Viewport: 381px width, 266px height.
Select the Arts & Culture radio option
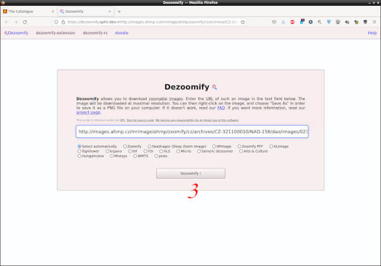click(x=241, y=151)
